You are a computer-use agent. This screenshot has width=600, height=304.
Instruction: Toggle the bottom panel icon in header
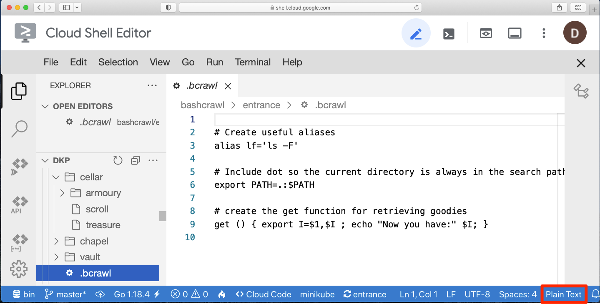click(x=515, y=32)
